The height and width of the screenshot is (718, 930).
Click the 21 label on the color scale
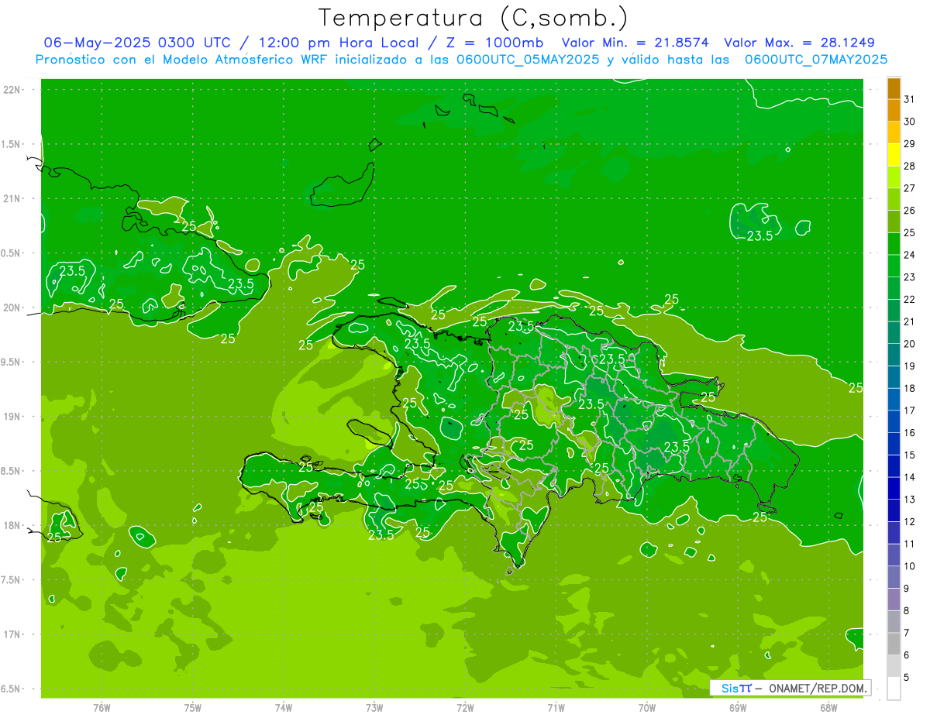coord(910,321)
